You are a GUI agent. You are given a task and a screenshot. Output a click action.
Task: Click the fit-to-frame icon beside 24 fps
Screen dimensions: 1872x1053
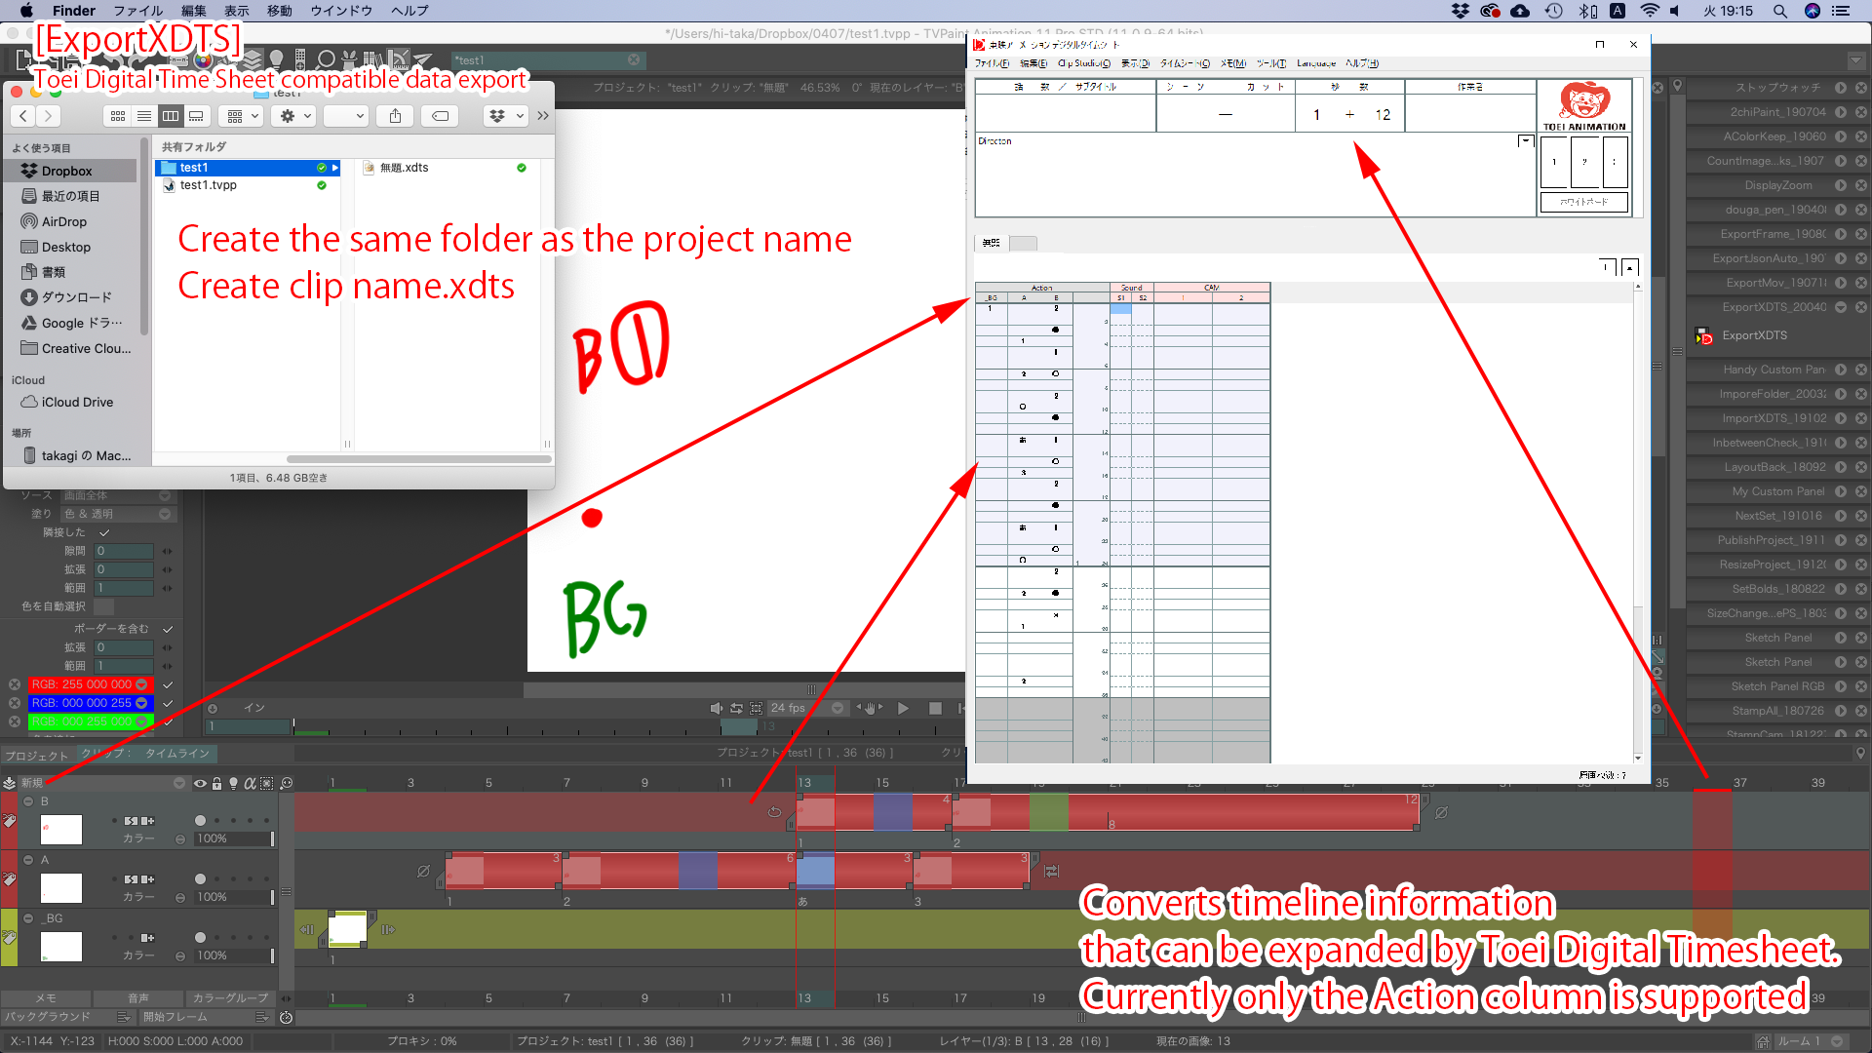point(756,709)
